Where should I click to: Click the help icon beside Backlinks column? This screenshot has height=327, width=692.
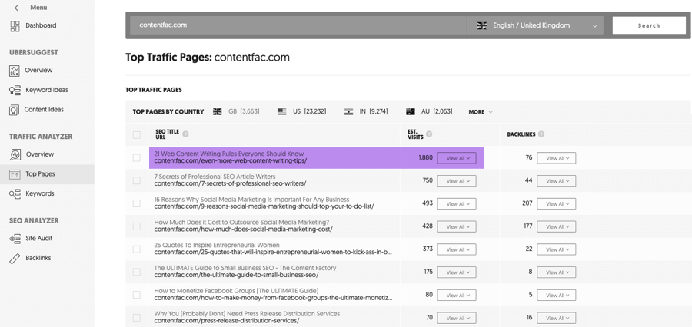coord(541,134)
